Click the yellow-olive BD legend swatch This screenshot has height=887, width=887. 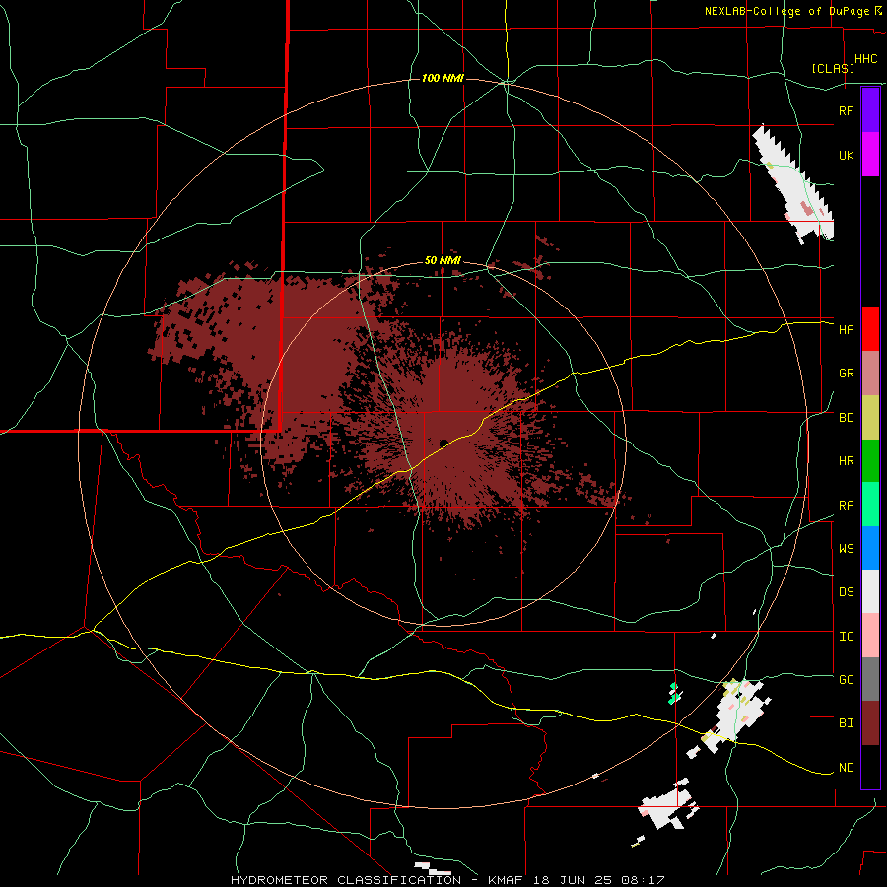tap(870, 417)
